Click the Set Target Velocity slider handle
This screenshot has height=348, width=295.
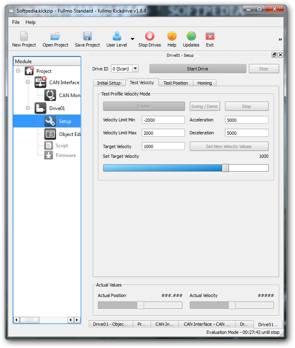click(225, 168)
